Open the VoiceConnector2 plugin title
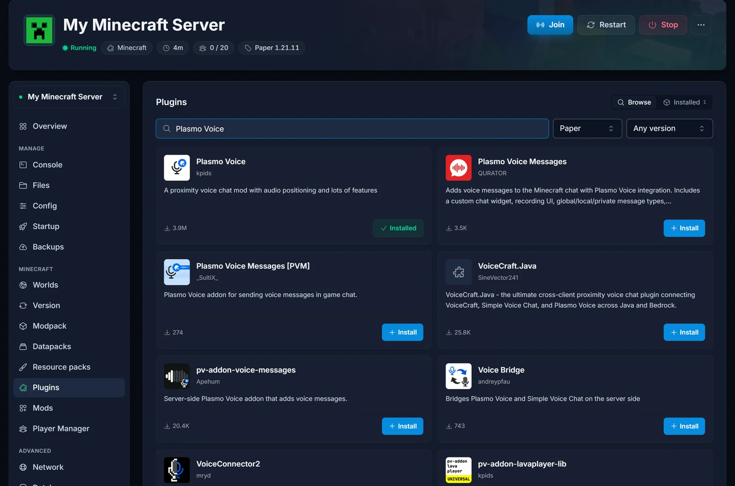Image resolution: width=735 pixels, height=486 pixels. tap(228, 464)
